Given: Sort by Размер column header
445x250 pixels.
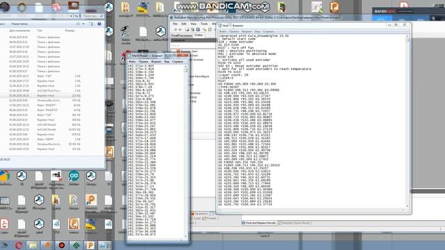Looking at the screenshot, I should coord(70,31).
